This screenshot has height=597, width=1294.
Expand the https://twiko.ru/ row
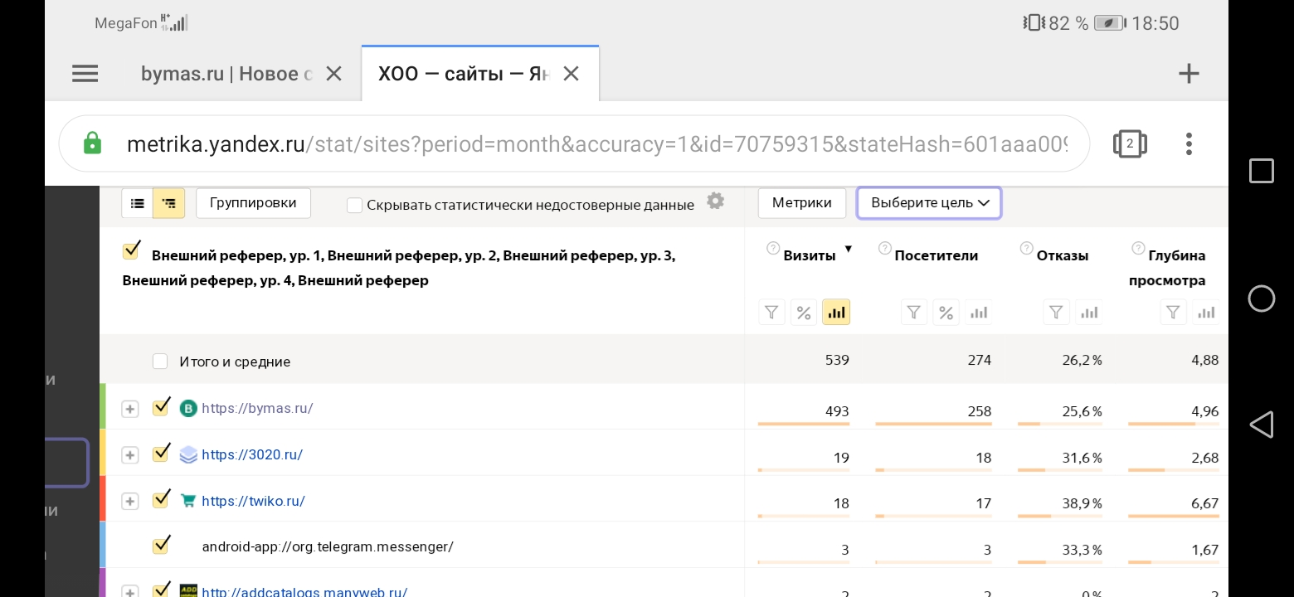(x=130, y=502)
